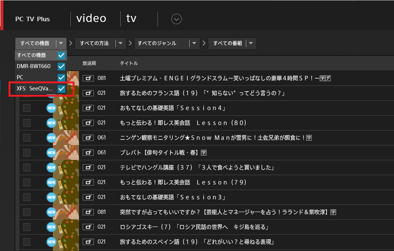Switch to the tv tab
The width and height of the screenshot is (394, 251).
pos(131,19)
